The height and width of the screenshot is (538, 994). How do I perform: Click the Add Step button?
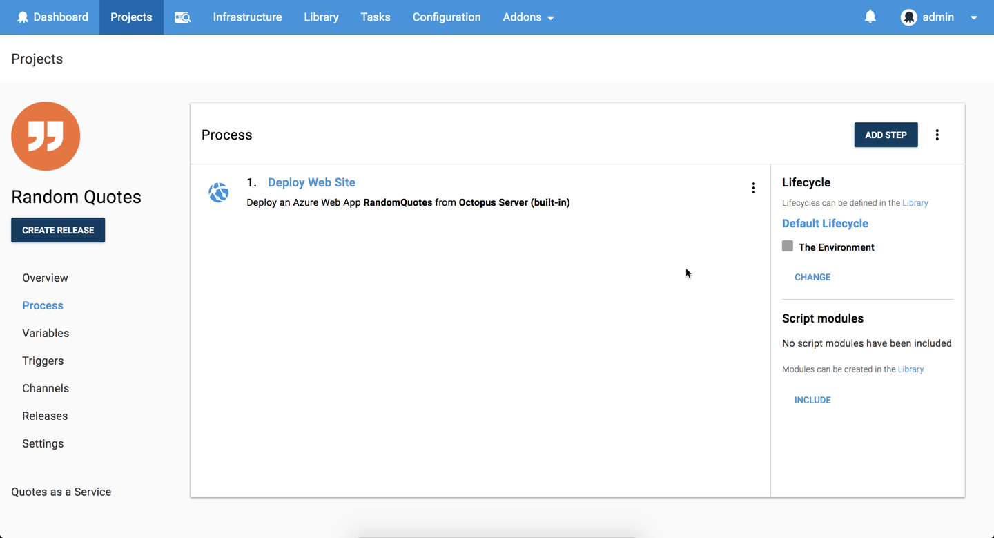click(x=886, y=135)
